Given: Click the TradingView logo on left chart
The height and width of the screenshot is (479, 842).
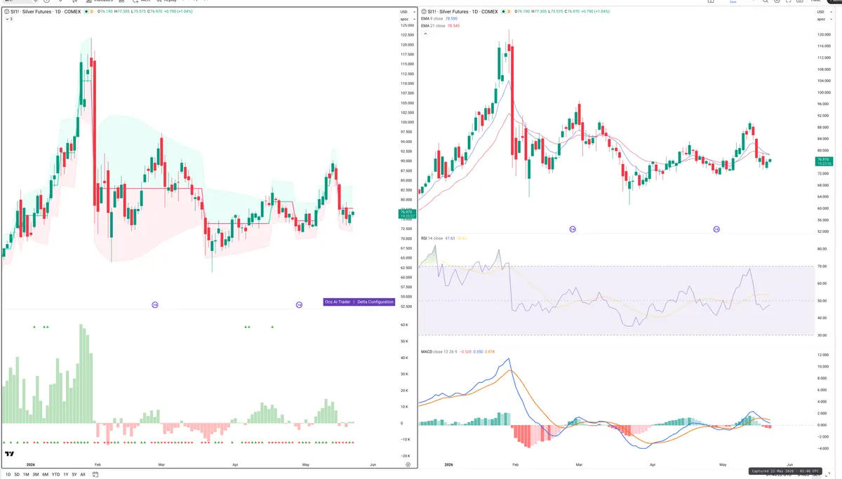Looking at the screenshot, I should point(10,454).
